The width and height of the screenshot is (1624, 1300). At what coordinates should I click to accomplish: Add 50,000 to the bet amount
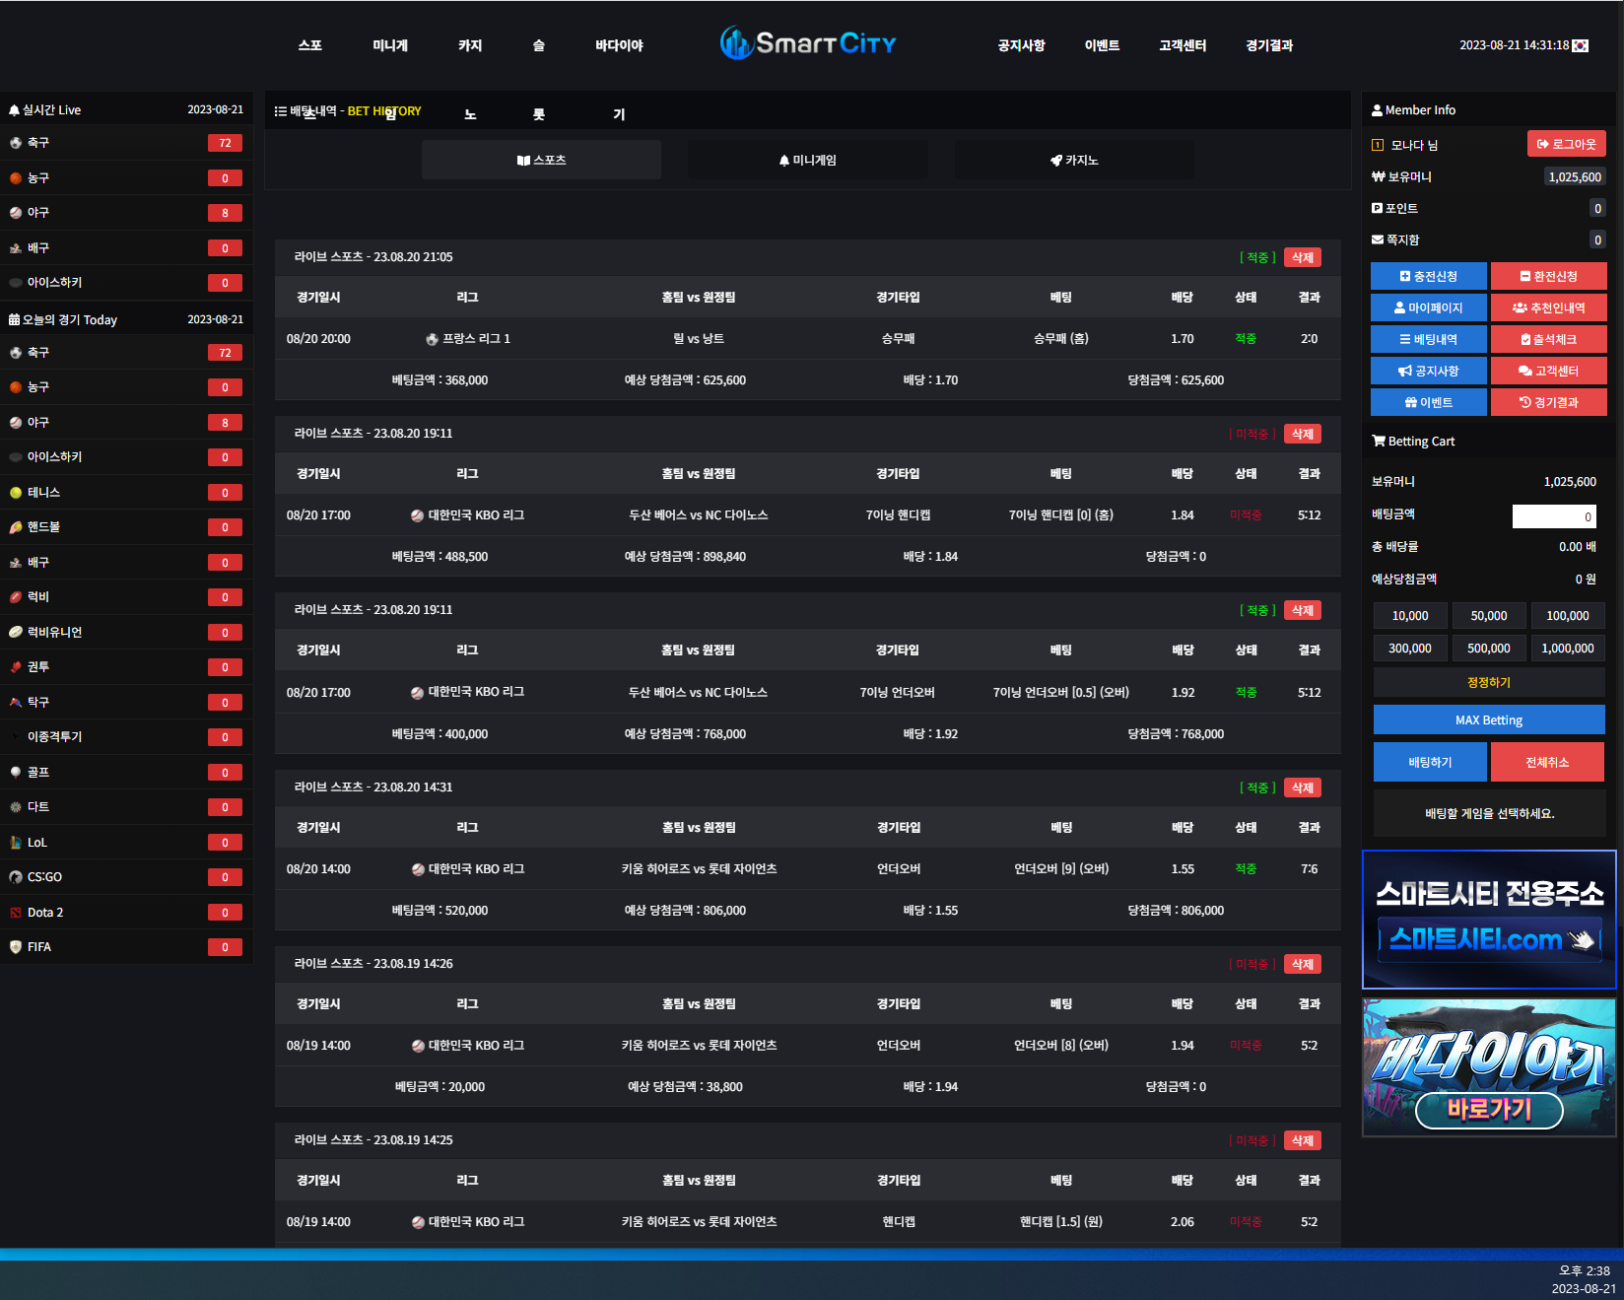pyautogui.click(x=1489, y=616)
